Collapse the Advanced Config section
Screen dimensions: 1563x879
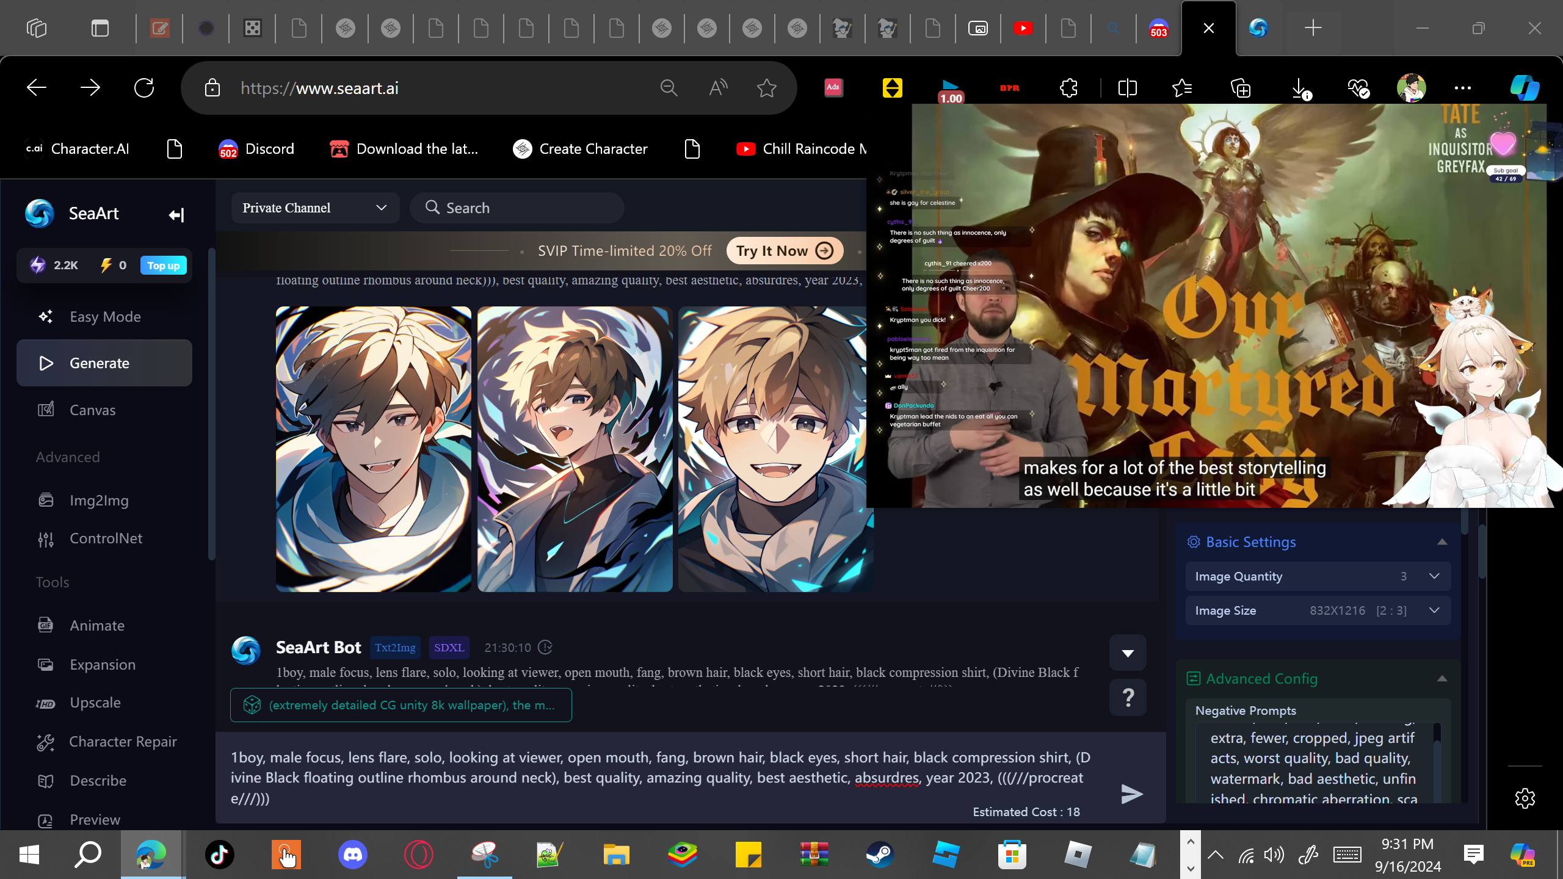(1442, 679)
